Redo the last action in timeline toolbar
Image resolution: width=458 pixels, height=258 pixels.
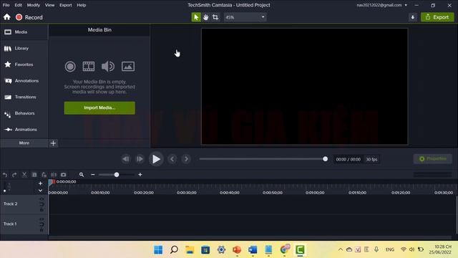pyautogui.click(x=14, y=175)
